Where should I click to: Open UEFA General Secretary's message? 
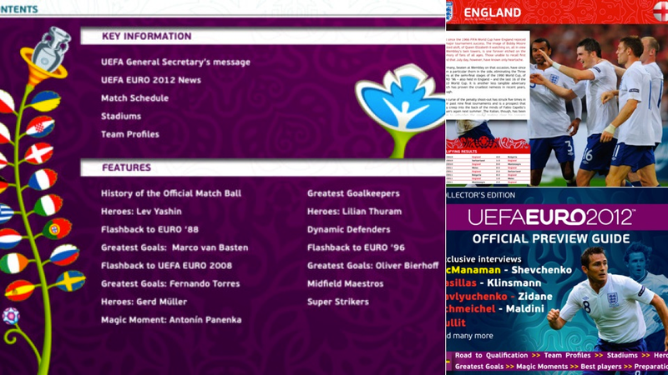pyautogui.click(x=175, y=62)
